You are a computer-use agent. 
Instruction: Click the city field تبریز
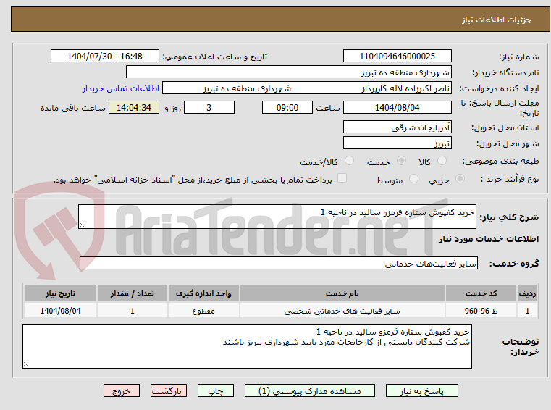(x=397, y=143)
